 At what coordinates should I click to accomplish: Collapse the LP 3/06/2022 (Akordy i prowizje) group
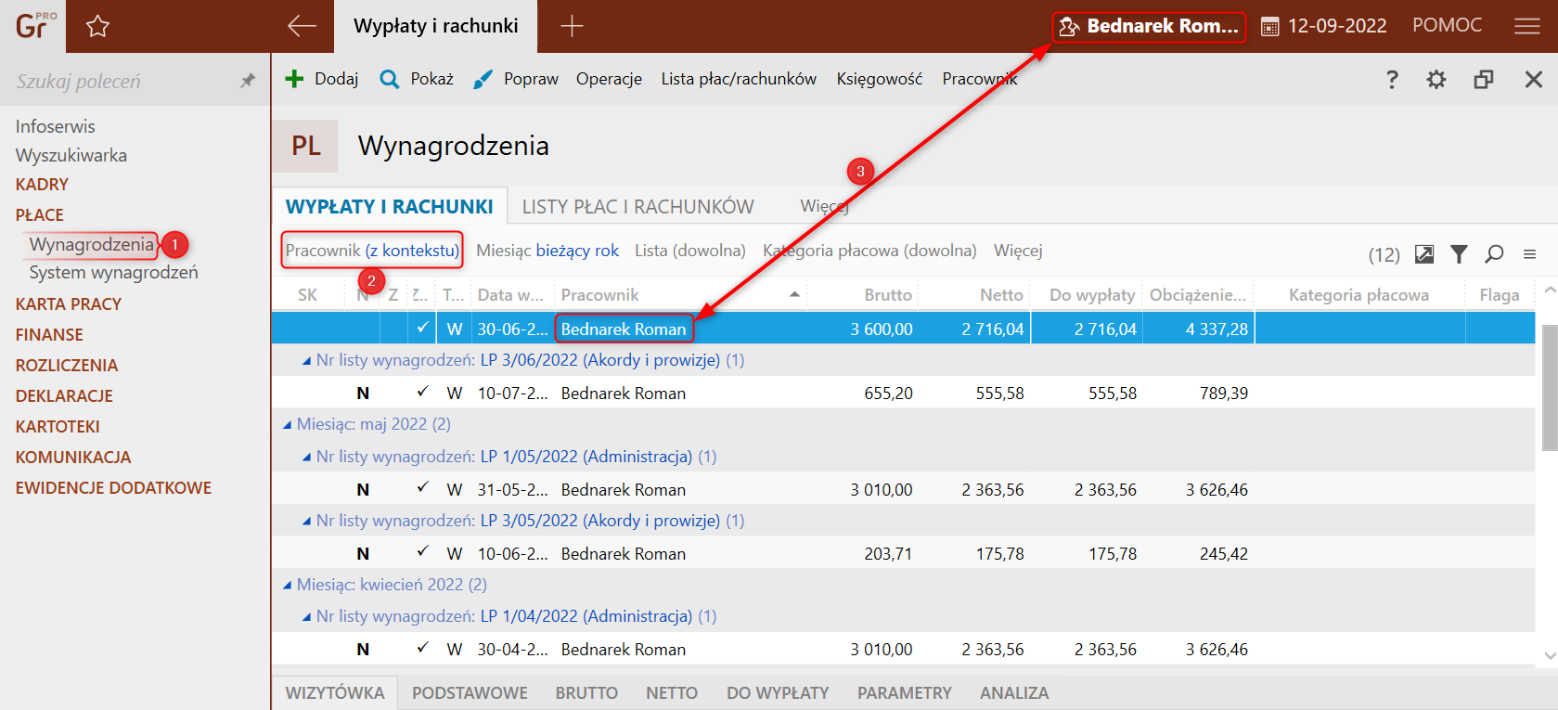(306, 361)
